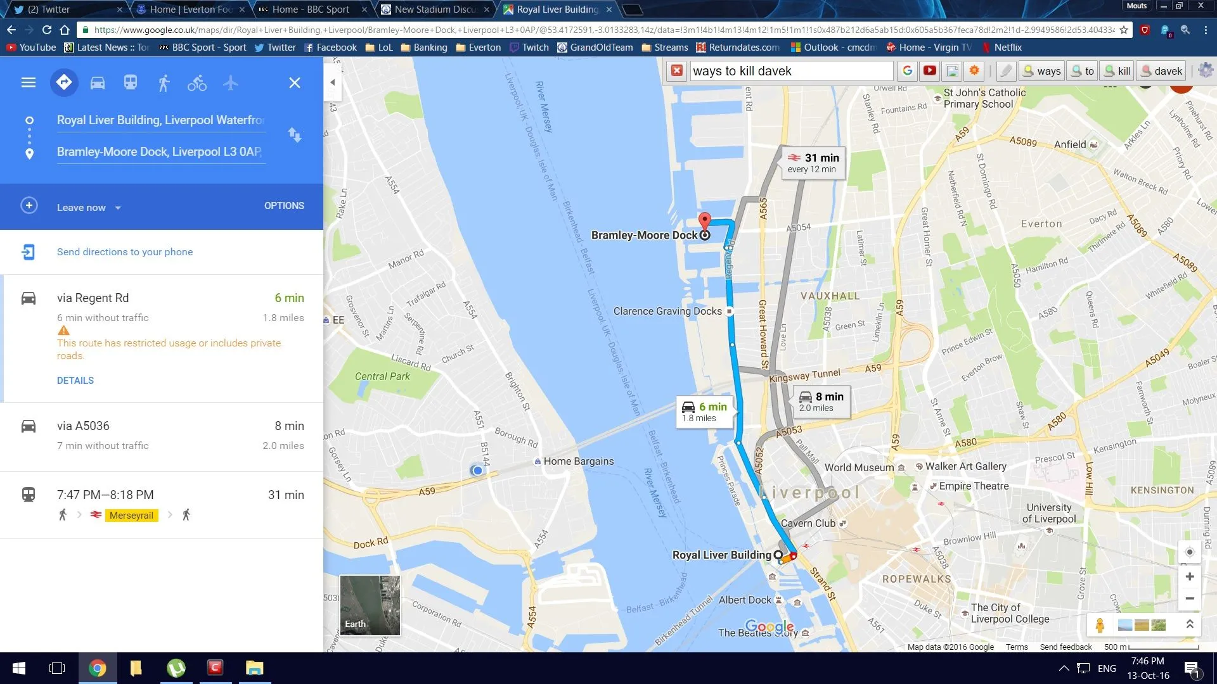Open DETAILS for Regent Rd route
Screen dimensions: 1217x684
(x=75, y=381)
